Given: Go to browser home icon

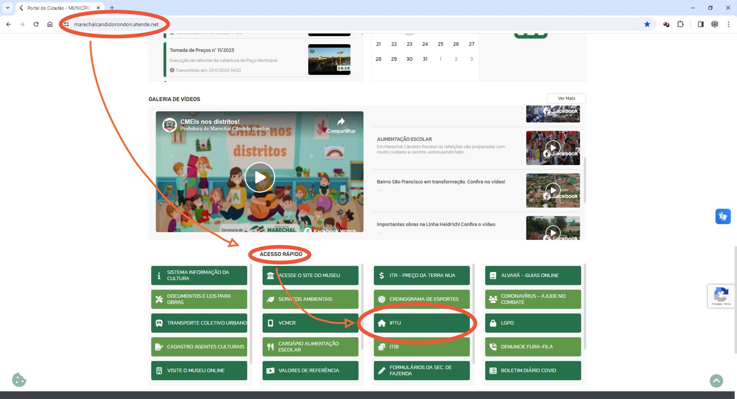Looking at the screenshot, I should [50, 24].
